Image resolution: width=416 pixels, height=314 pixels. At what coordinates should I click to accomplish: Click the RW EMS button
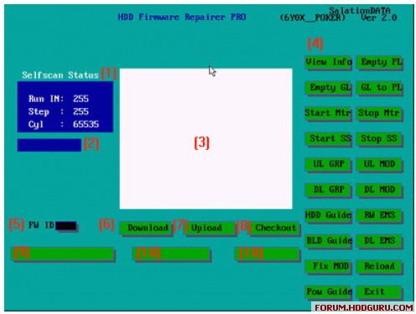click(x=379, y=215)
